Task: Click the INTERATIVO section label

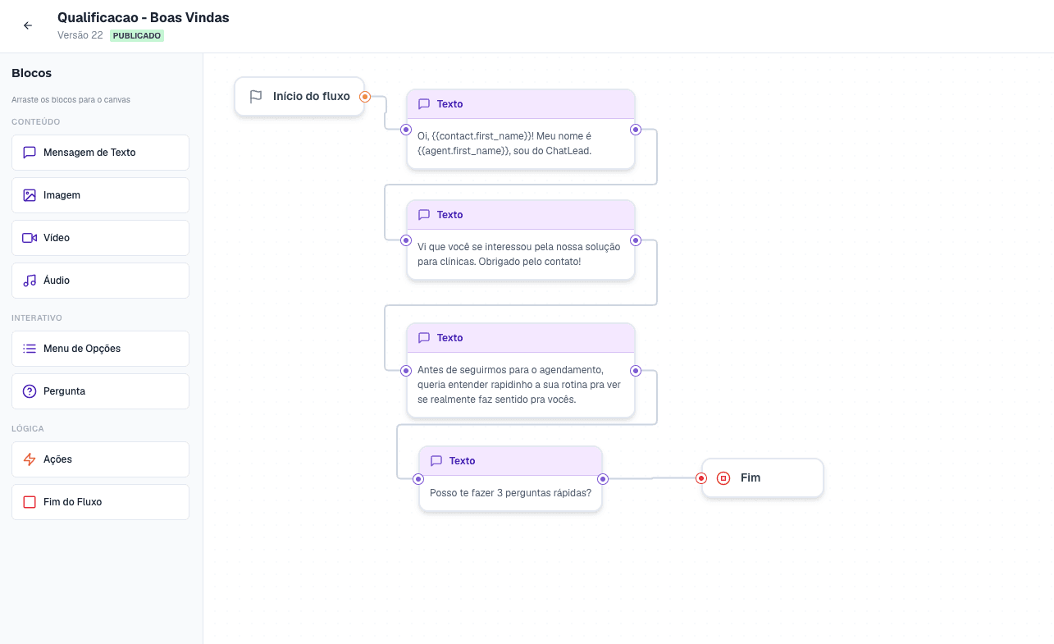Action: pos(37,318)
